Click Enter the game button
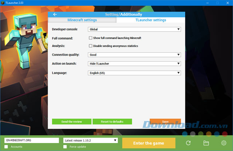The image size is (233, 151). pos(149,143)
